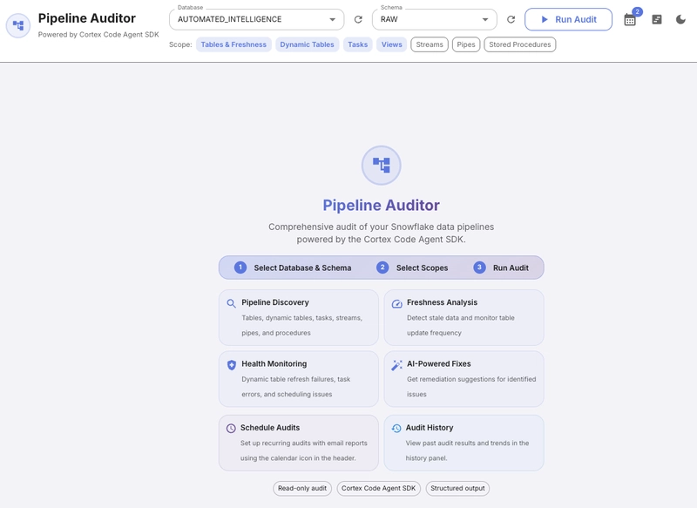Enable Stored Procedures scope
The width and height of the screenshot is (697, 508).
pos(519,44)
